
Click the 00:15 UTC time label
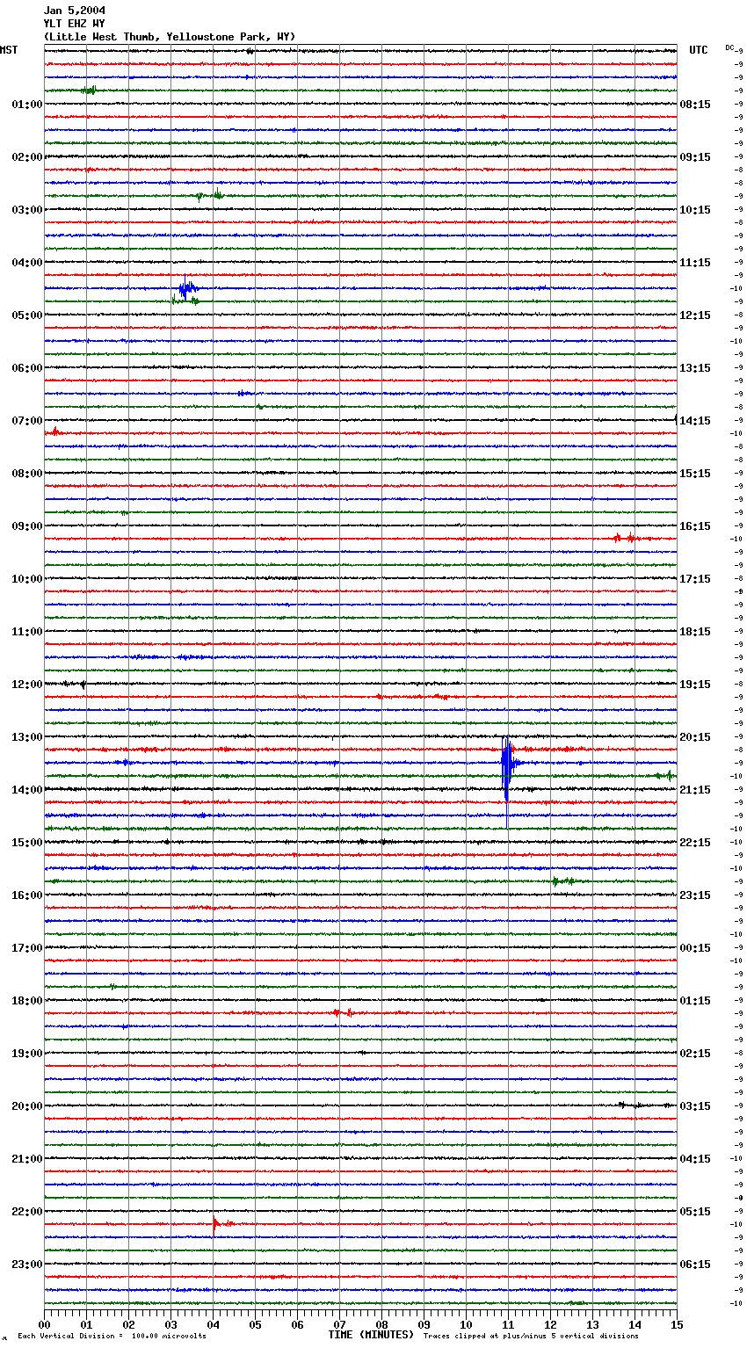[695, 948]
